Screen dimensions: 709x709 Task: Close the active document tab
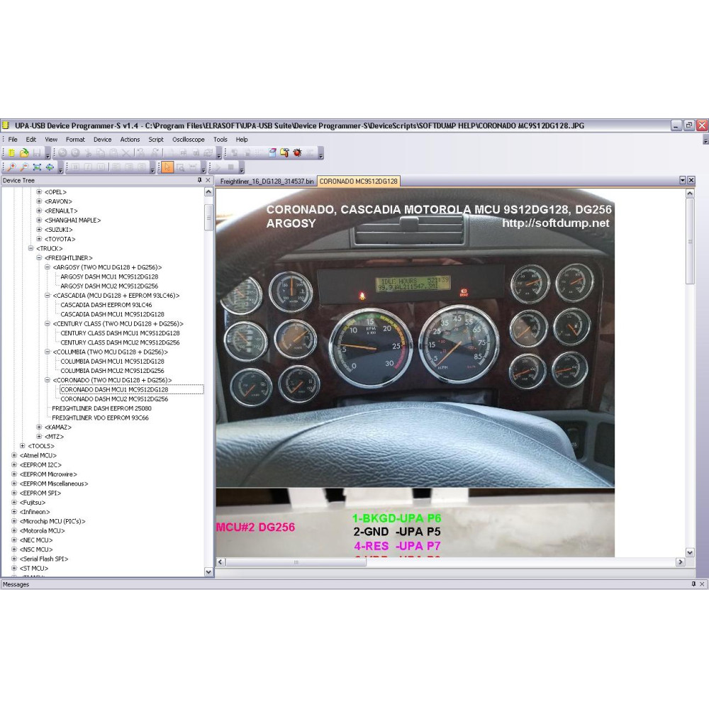pos(691,180)
